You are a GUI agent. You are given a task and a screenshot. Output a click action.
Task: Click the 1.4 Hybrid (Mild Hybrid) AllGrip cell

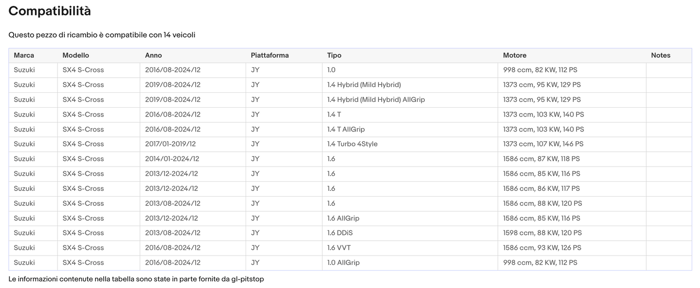[x=376, y=100]
